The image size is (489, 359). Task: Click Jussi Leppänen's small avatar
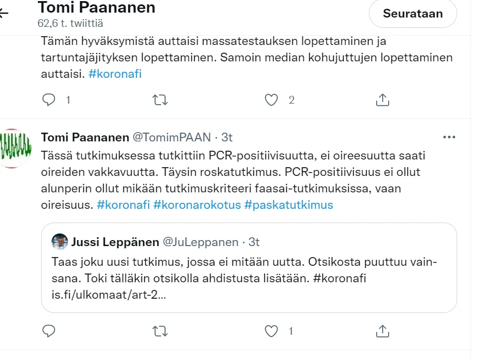coord(60,242)
